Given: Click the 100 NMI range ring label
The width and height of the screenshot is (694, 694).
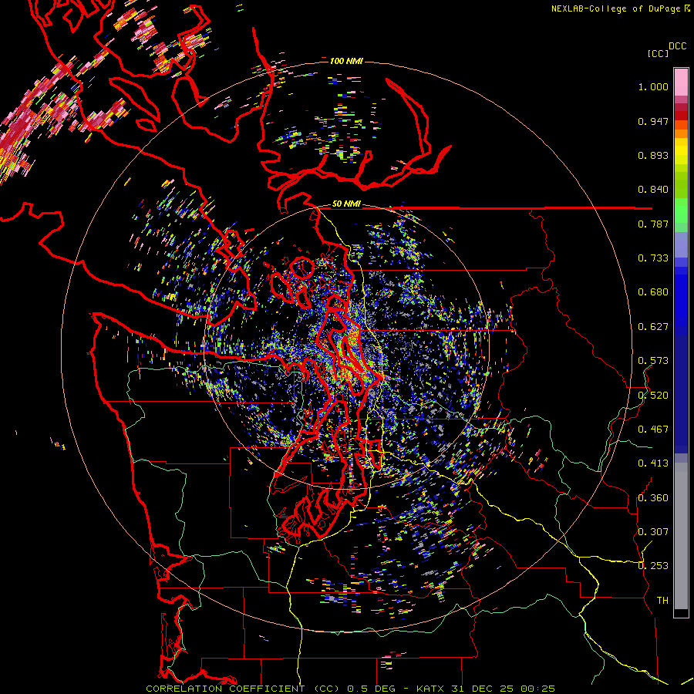Looking at the screenshot, I should coord(346,61).
